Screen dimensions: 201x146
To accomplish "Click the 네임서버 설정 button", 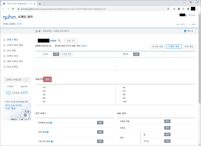I will [48, 79].
